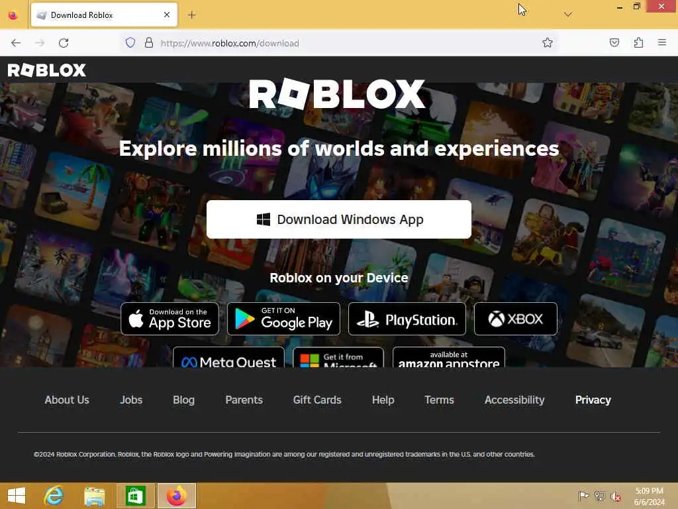
Task: Open the Amazon Appstore badge
Action: (448, 357)
